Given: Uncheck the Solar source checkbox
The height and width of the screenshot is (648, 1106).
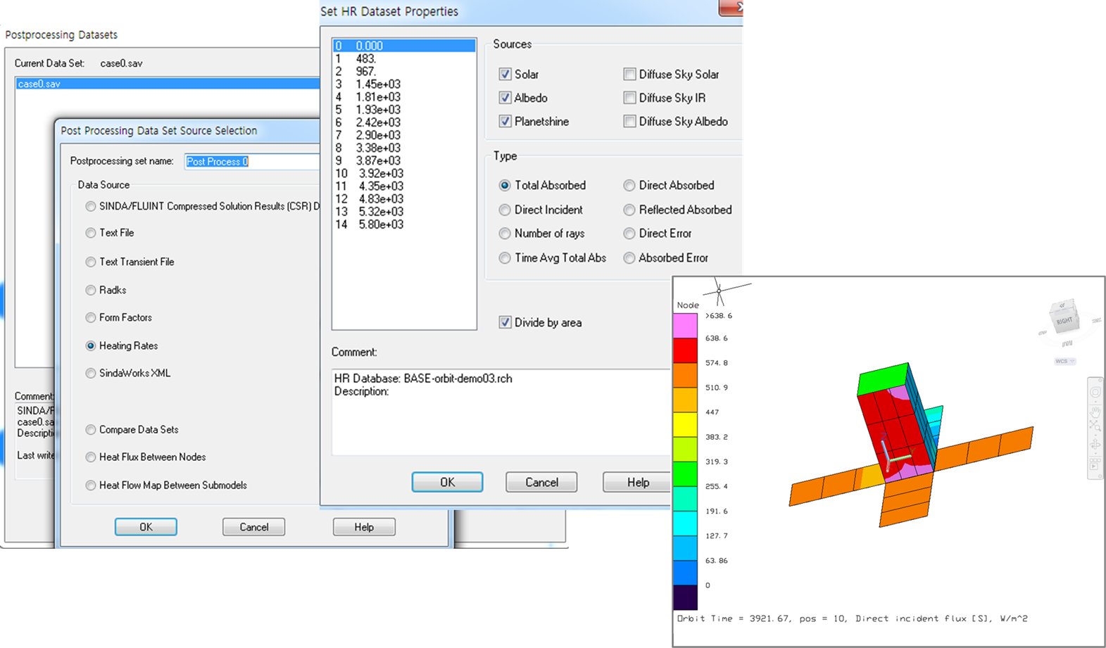Looking at the screenshot, I should point(505,74).
